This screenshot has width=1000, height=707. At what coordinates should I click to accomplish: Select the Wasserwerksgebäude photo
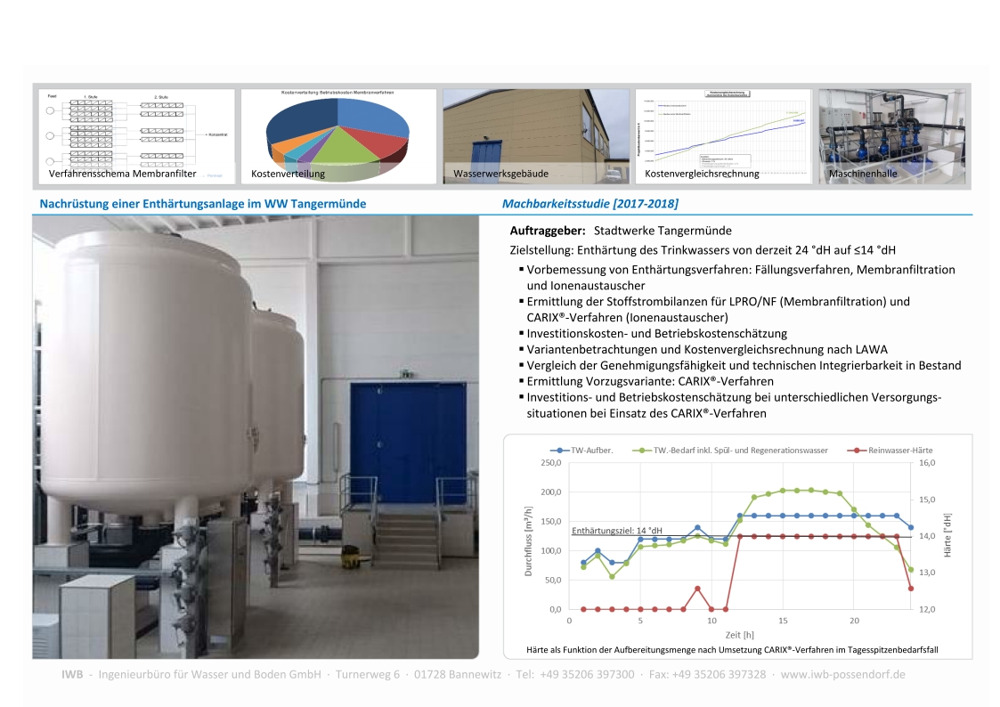(534, 135)
